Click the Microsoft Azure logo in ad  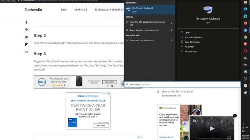coord(168,108)
